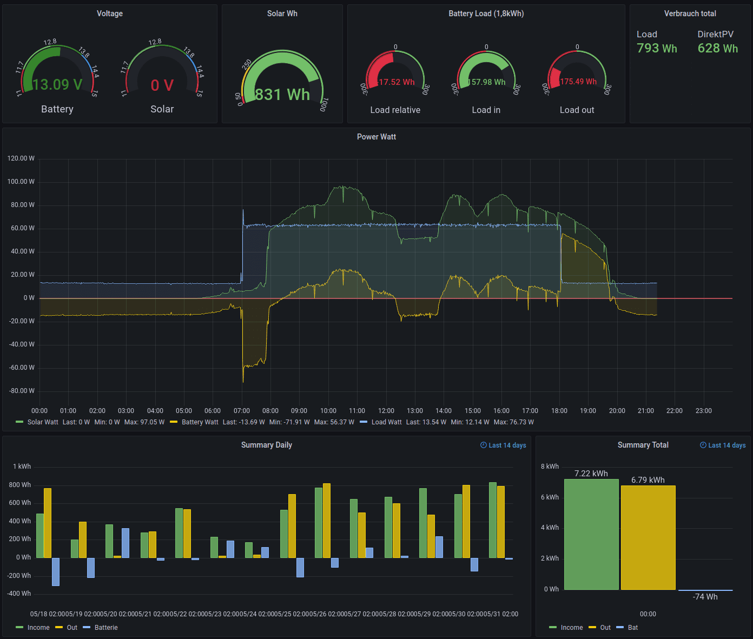The height and width of the screenshot is (639, 753).
Task: Click the Battery Watt 'Min: -71.91 W' legend value
Action: click(289, 422)
